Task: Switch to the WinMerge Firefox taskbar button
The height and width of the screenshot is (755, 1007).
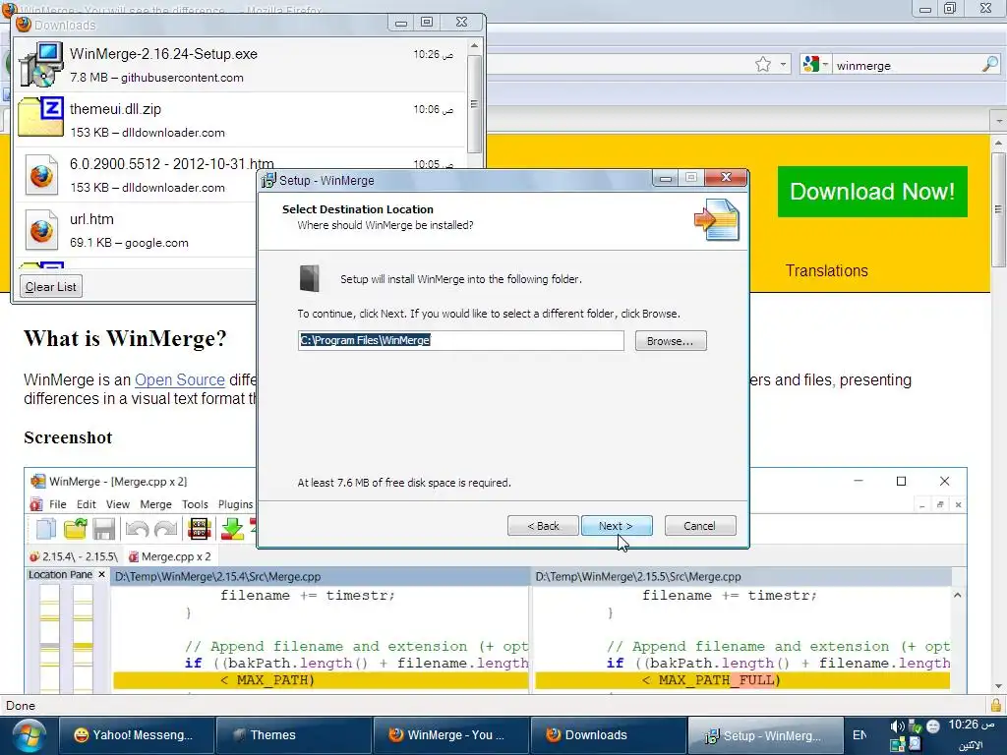Action: tap(450, 735)
